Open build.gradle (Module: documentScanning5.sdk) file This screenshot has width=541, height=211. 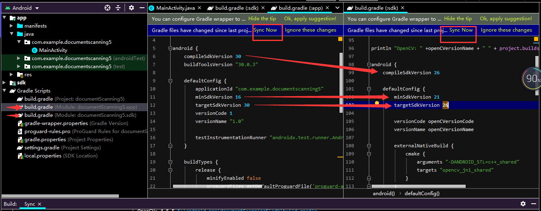tap(80, 115)
